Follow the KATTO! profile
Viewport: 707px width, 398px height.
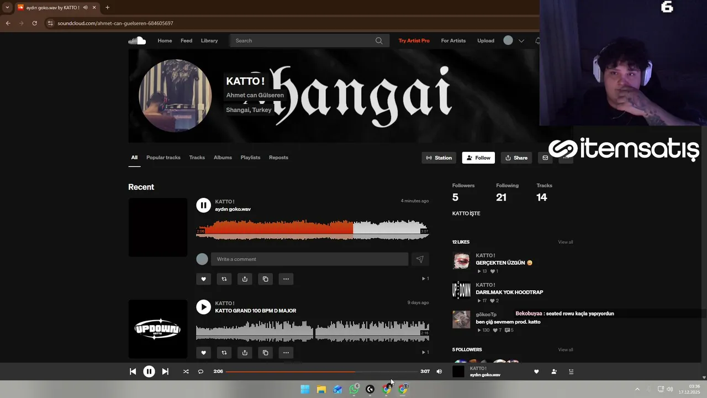[x=478, y=158]
